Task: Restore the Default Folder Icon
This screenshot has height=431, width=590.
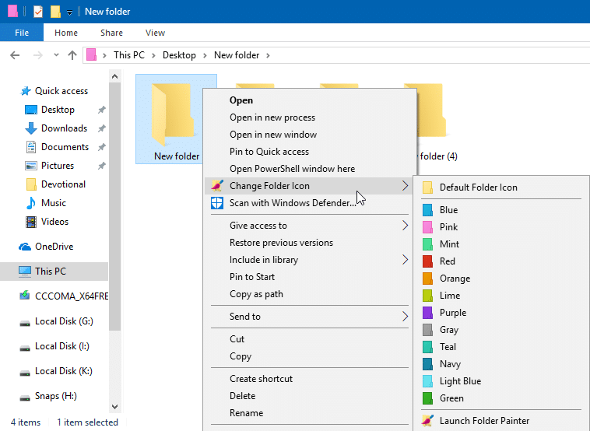Action: [501, 187]
